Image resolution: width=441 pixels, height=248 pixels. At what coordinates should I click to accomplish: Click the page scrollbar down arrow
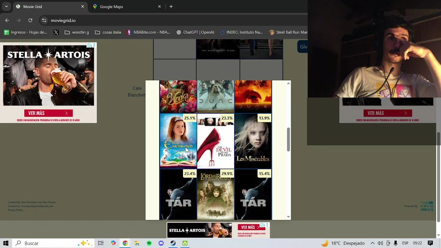(439, 235)
